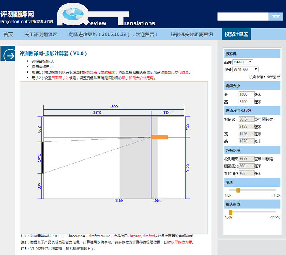Click the red 最小和最大安装距离 text
Image resolution: width=286 pixels, height=255 pixels.
(137, 78)
